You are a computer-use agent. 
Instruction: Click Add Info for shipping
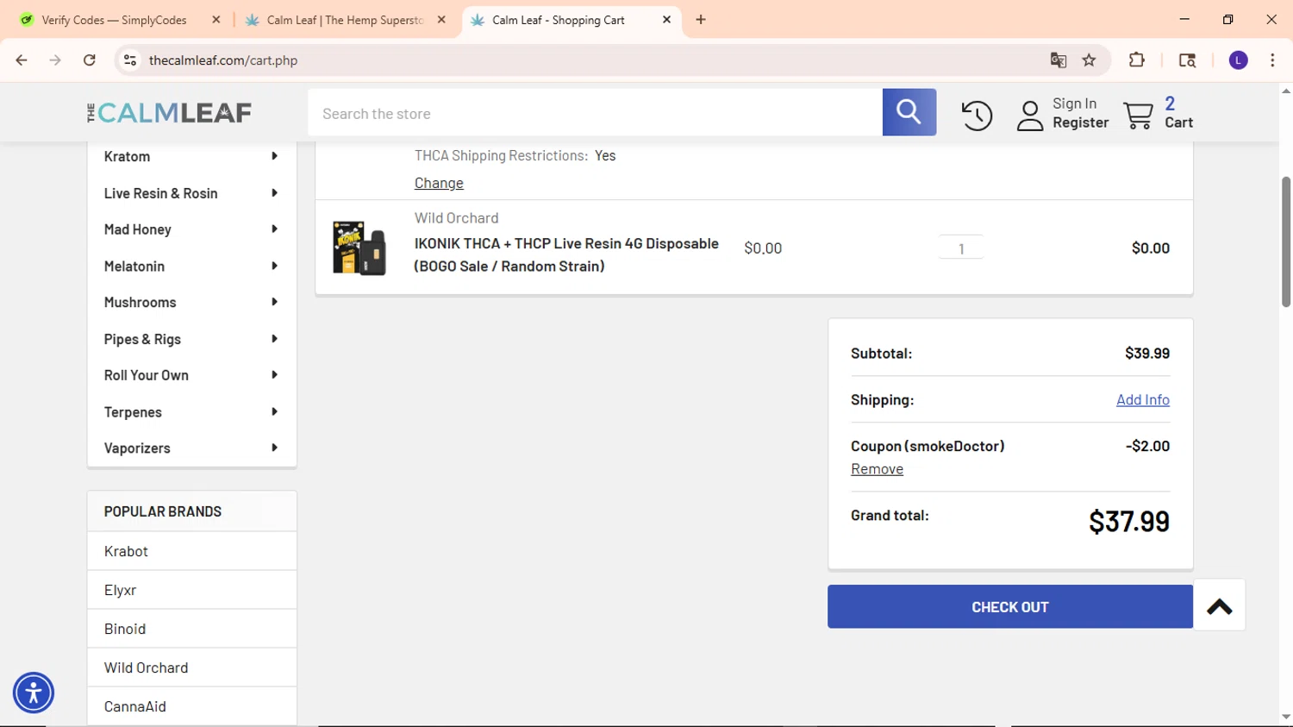(1143, 399)
